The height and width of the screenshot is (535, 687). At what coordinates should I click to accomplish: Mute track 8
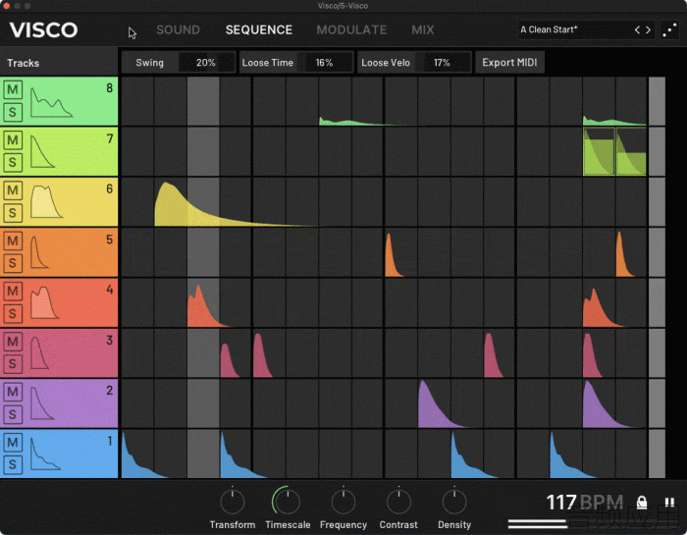pos(13,90)
